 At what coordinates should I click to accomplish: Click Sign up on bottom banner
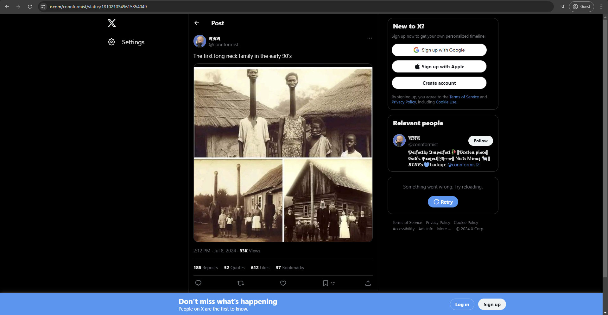pyautogui.click(x=492, y=304)
